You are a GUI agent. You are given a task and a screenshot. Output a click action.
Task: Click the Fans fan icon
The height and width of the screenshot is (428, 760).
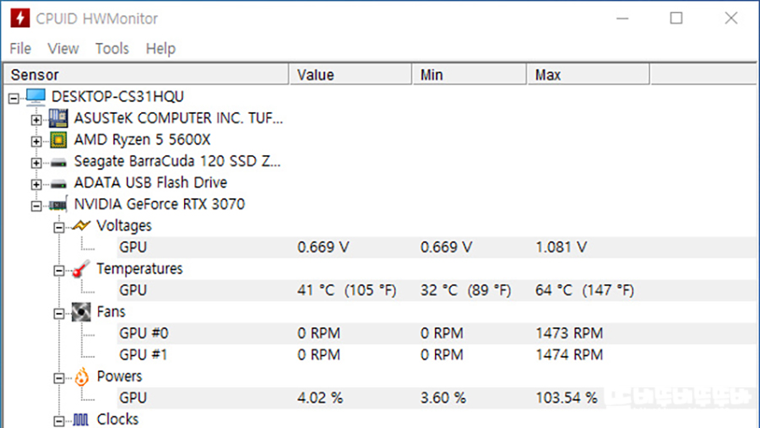(81, 312)
